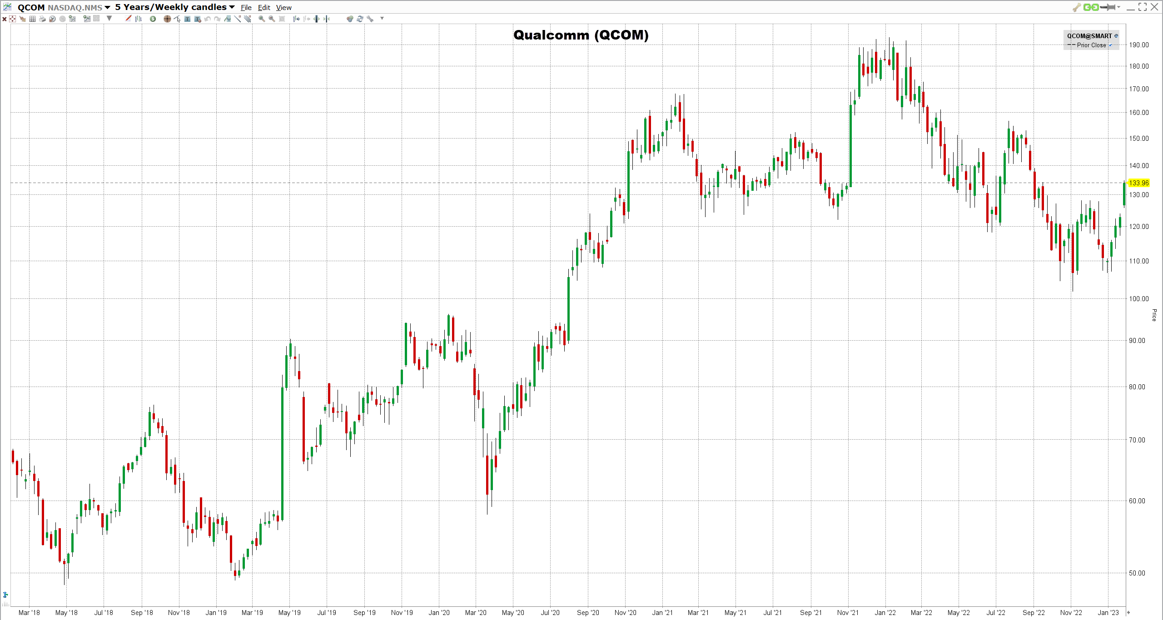Zoom out with red magnifier icon

click(272, 19)
